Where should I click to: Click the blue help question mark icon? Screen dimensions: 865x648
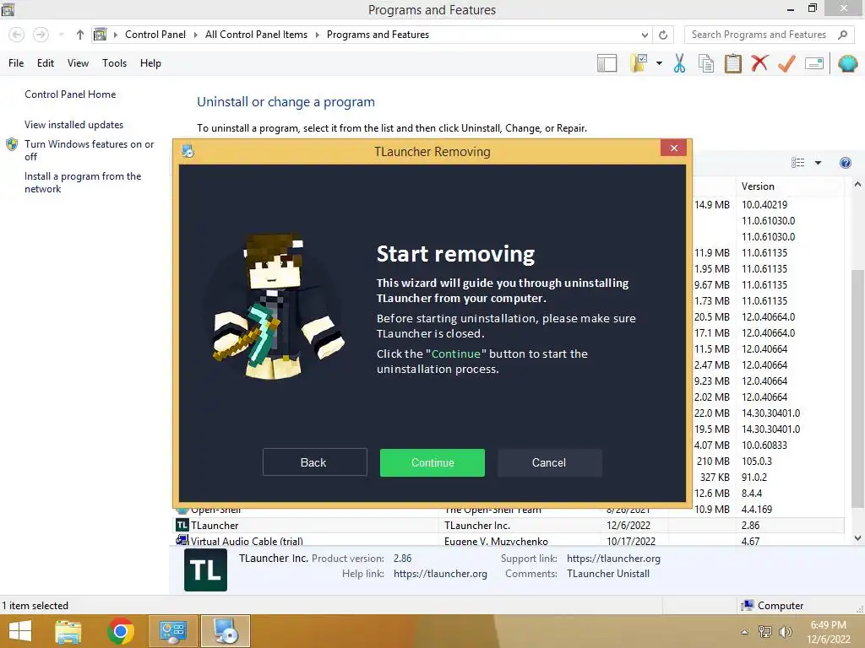(845, 163)
